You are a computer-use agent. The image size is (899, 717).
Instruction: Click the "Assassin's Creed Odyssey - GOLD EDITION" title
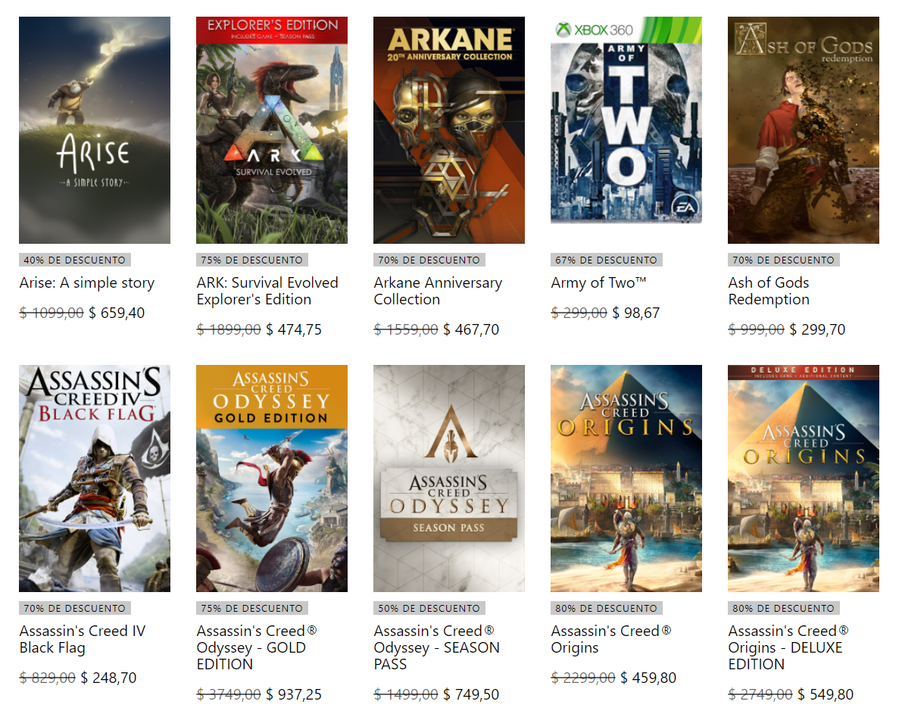[257, 648]
